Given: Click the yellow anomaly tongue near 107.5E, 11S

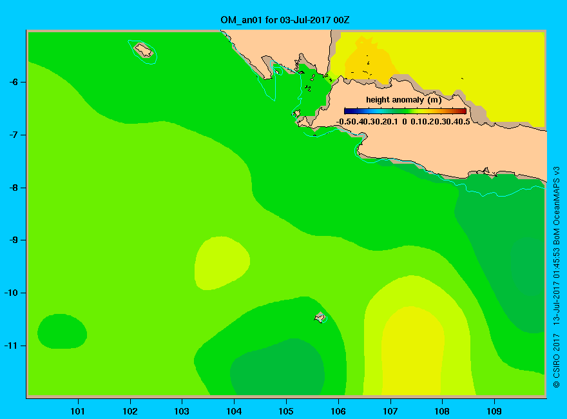Looking at the screenshot, I should tap(413, 351).
